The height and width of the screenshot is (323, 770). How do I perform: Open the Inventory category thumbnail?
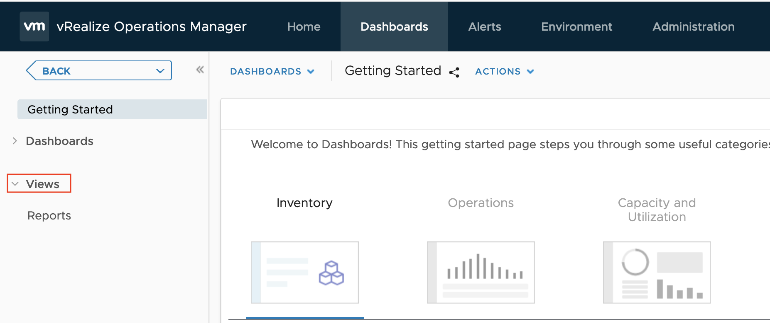[305, 272]
